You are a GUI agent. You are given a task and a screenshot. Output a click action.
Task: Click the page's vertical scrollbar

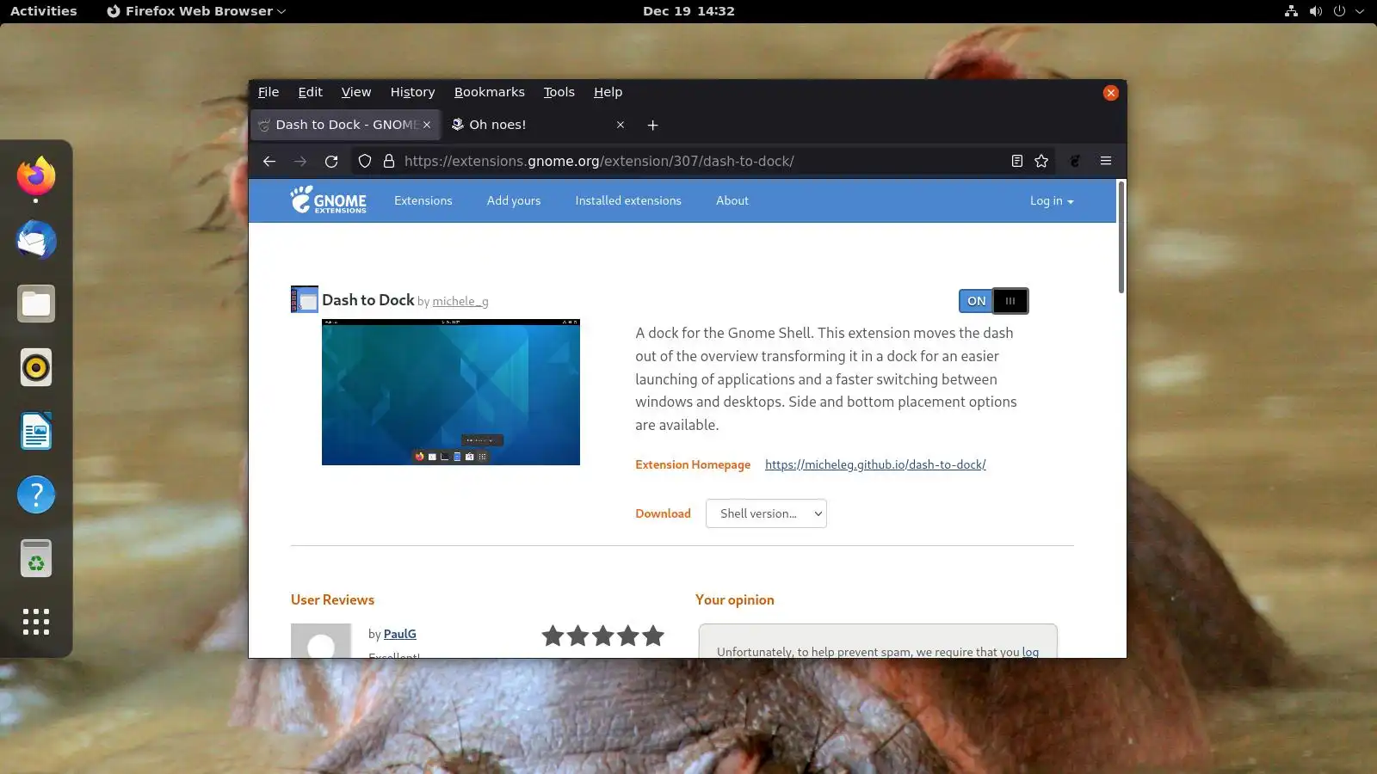(1121, 237)
